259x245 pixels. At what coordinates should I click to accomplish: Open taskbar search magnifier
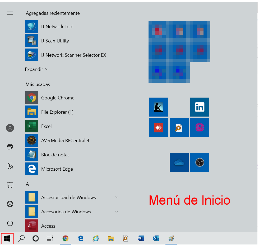coord(21,238)
